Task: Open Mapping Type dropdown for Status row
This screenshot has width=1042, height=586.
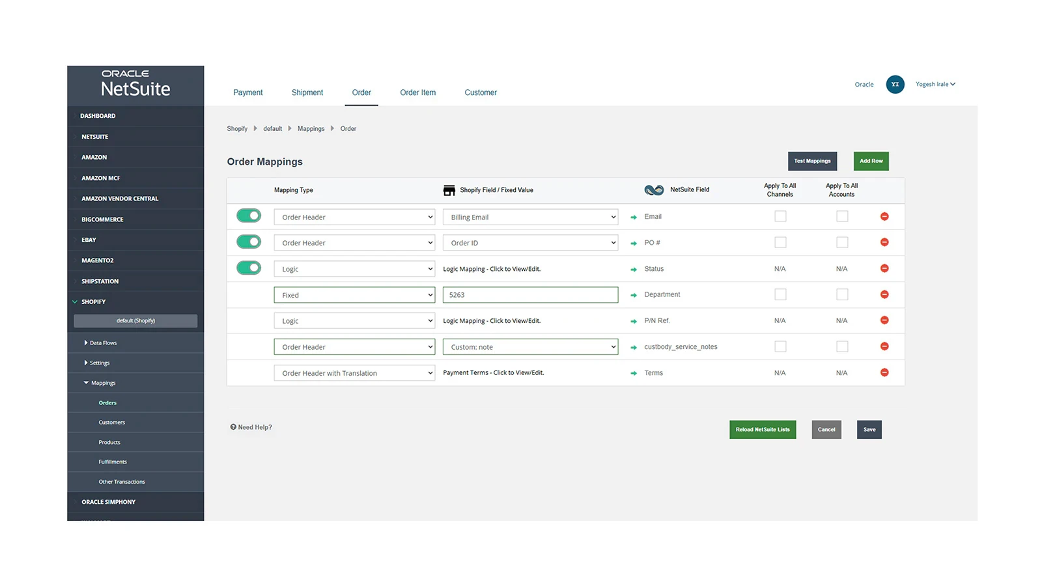Action: tap(354, 269)
